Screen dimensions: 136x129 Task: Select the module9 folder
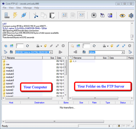coord(10,80)
